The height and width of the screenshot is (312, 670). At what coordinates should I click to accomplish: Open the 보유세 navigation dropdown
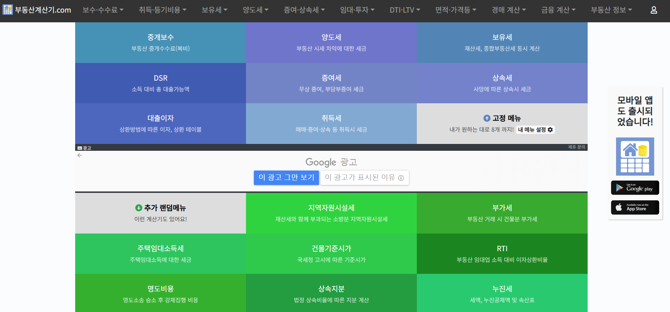click(x=214, y=10)
